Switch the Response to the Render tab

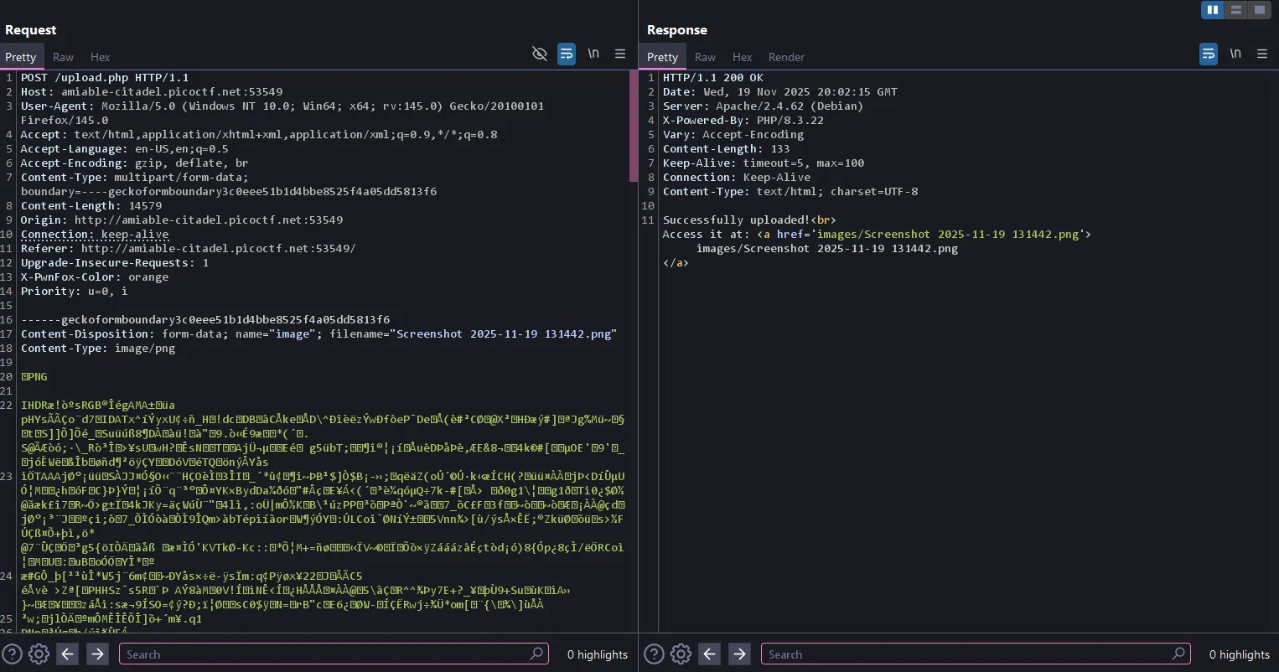click(x=786, y=57)
